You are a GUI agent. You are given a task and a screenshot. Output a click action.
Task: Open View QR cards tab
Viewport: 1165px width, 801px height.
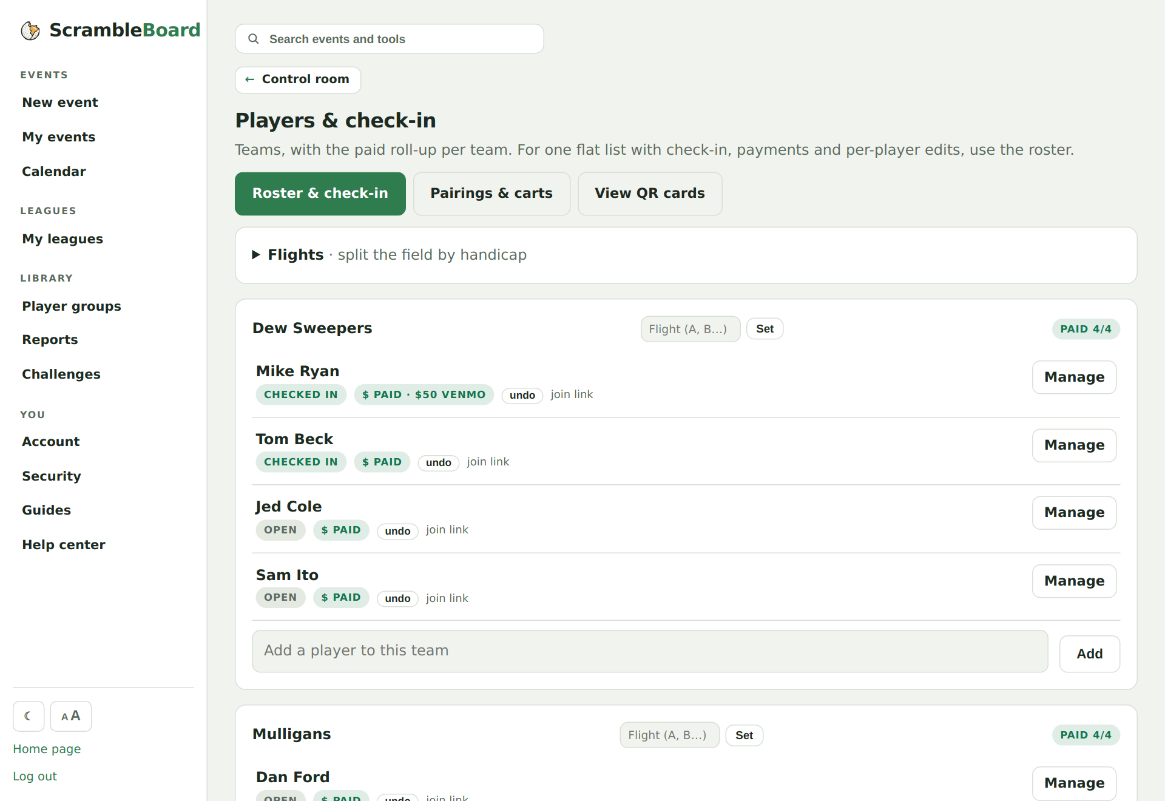pyautogui.click(x=650, y=194)
